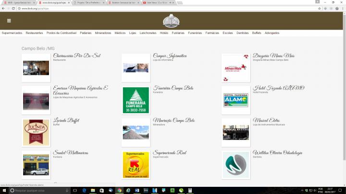Select Lanchonetes category
Viewport: 346px width, 194px height.
[148, 33]
